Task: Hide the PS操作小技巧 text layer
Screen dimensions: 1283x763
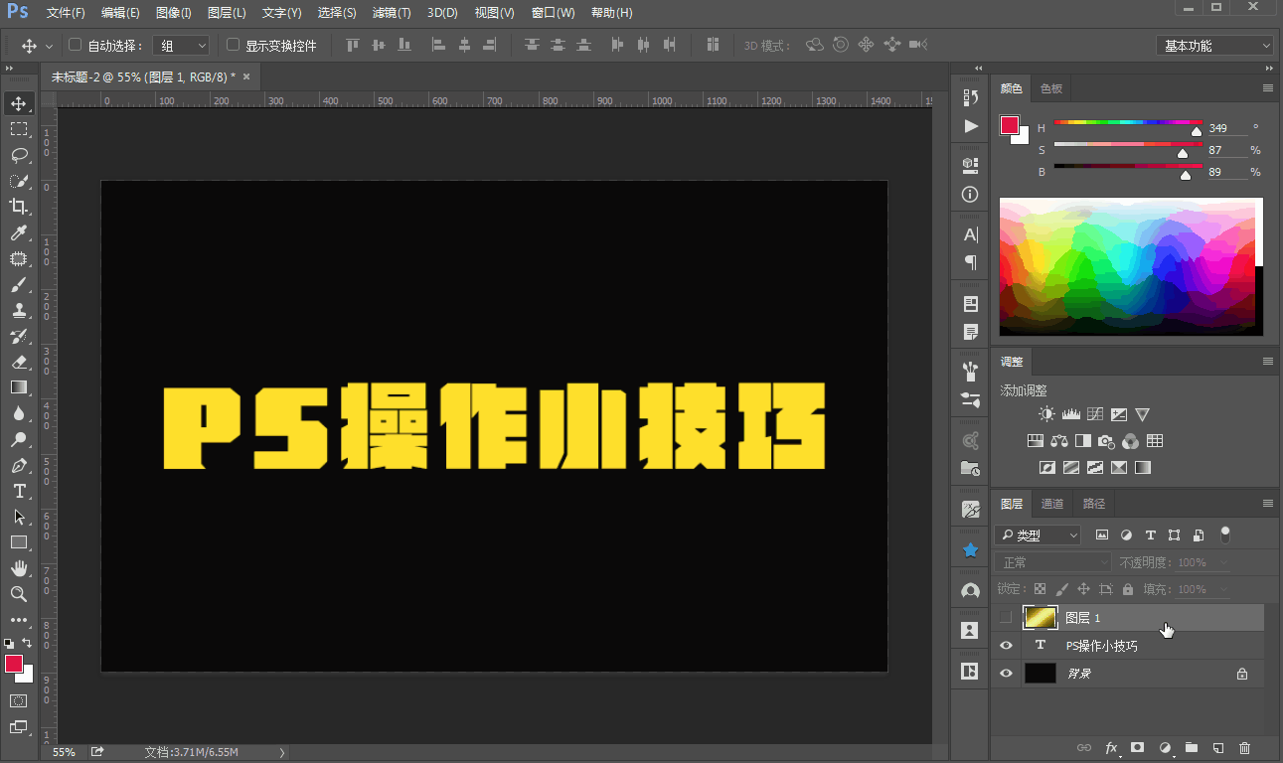Action: (1006, 645)
